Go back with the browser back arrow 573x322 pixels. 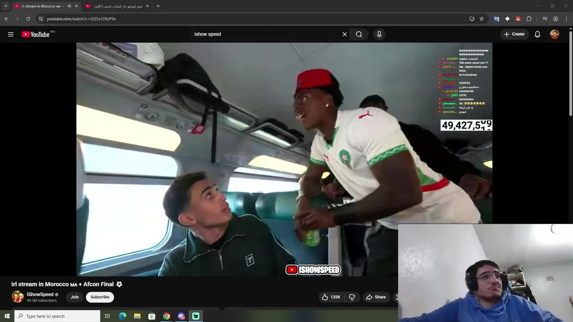tap(6, 19)
